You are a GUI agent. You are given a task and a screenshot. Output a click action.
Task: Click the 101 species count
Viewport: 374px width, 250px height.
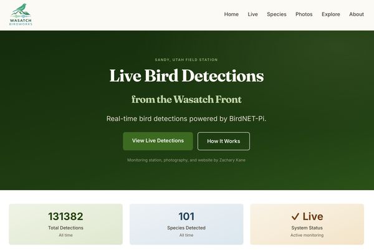(186, 216)
